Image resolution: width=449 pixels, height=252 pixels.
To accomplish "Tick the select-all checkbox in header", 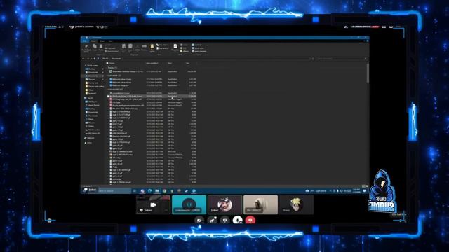I will click(x=107, y=63).
